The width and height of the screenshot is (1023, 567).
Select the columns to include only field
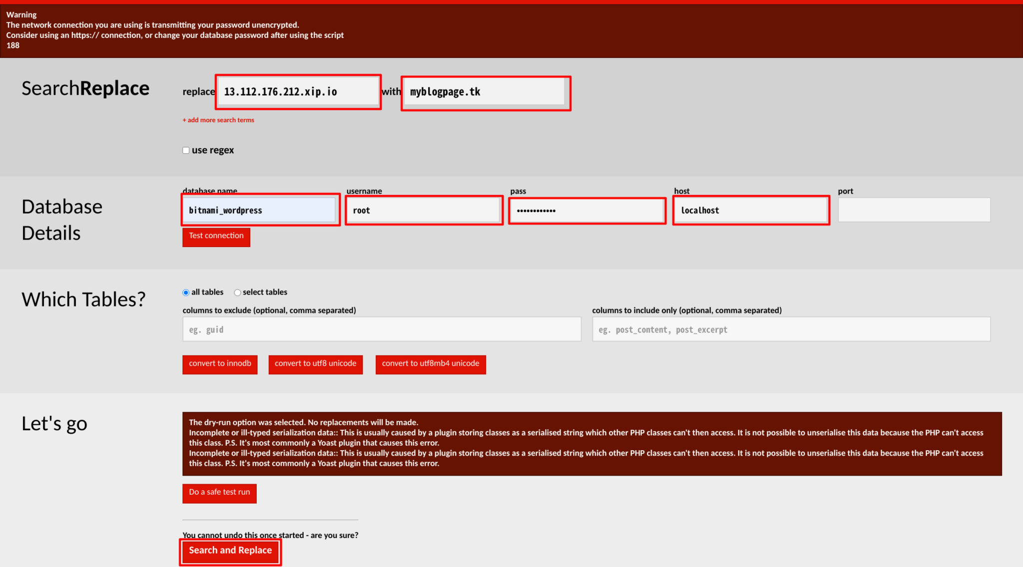[x=791, y=329]
